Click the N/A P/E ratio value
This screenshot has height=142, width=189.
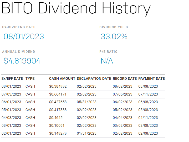(x=107, y=61)
